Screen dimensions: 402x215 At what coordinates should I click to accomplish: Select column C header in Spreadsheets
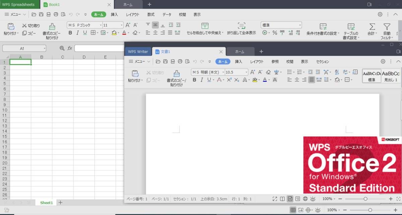(63, 57)
